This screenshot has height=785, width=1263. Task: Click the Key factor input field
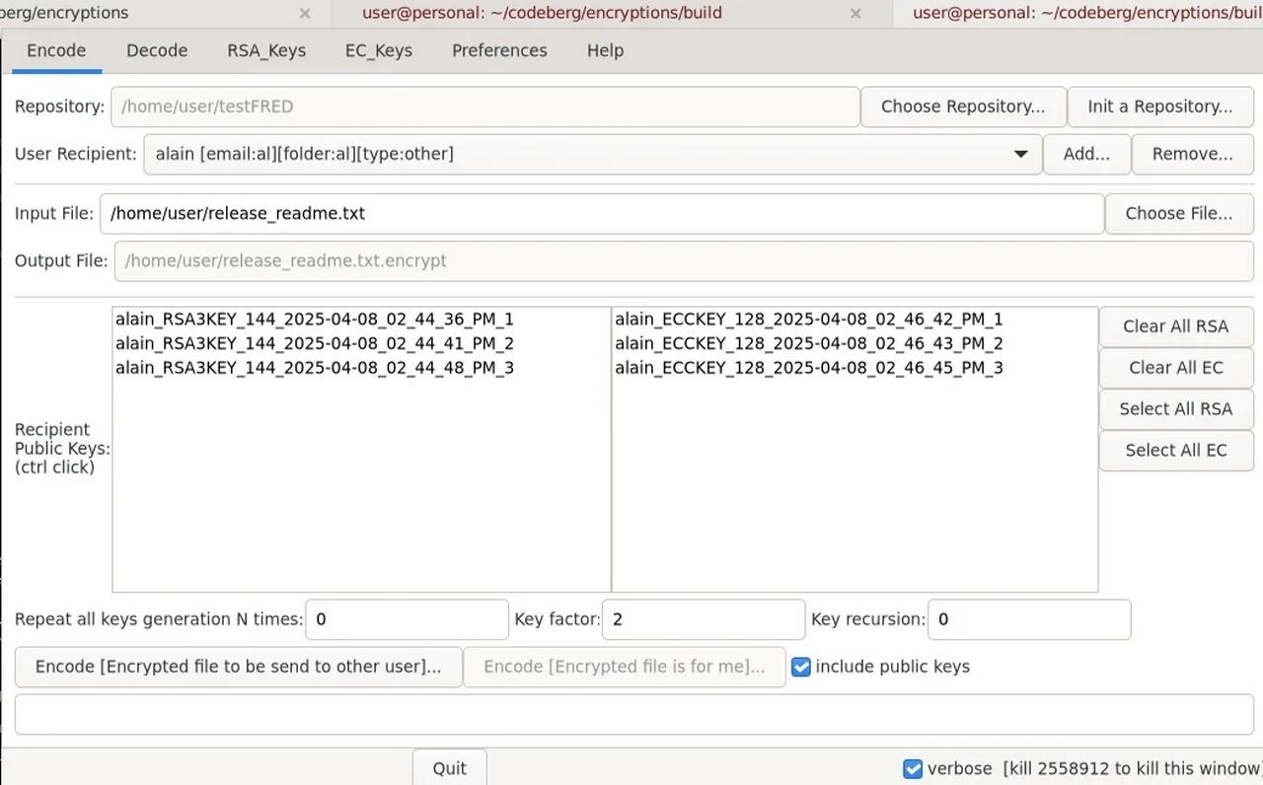703,619
